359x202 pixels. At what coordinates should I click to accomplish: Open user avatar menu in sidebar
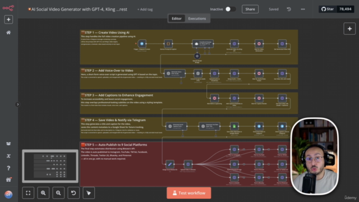(8, 195)
